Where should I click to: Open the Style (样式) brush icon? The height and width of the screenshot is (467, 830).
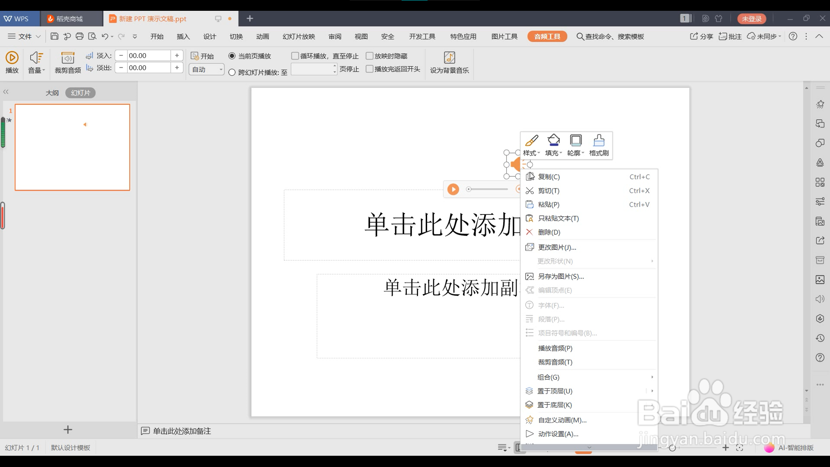pyautogui.click(x=531, y=141)
